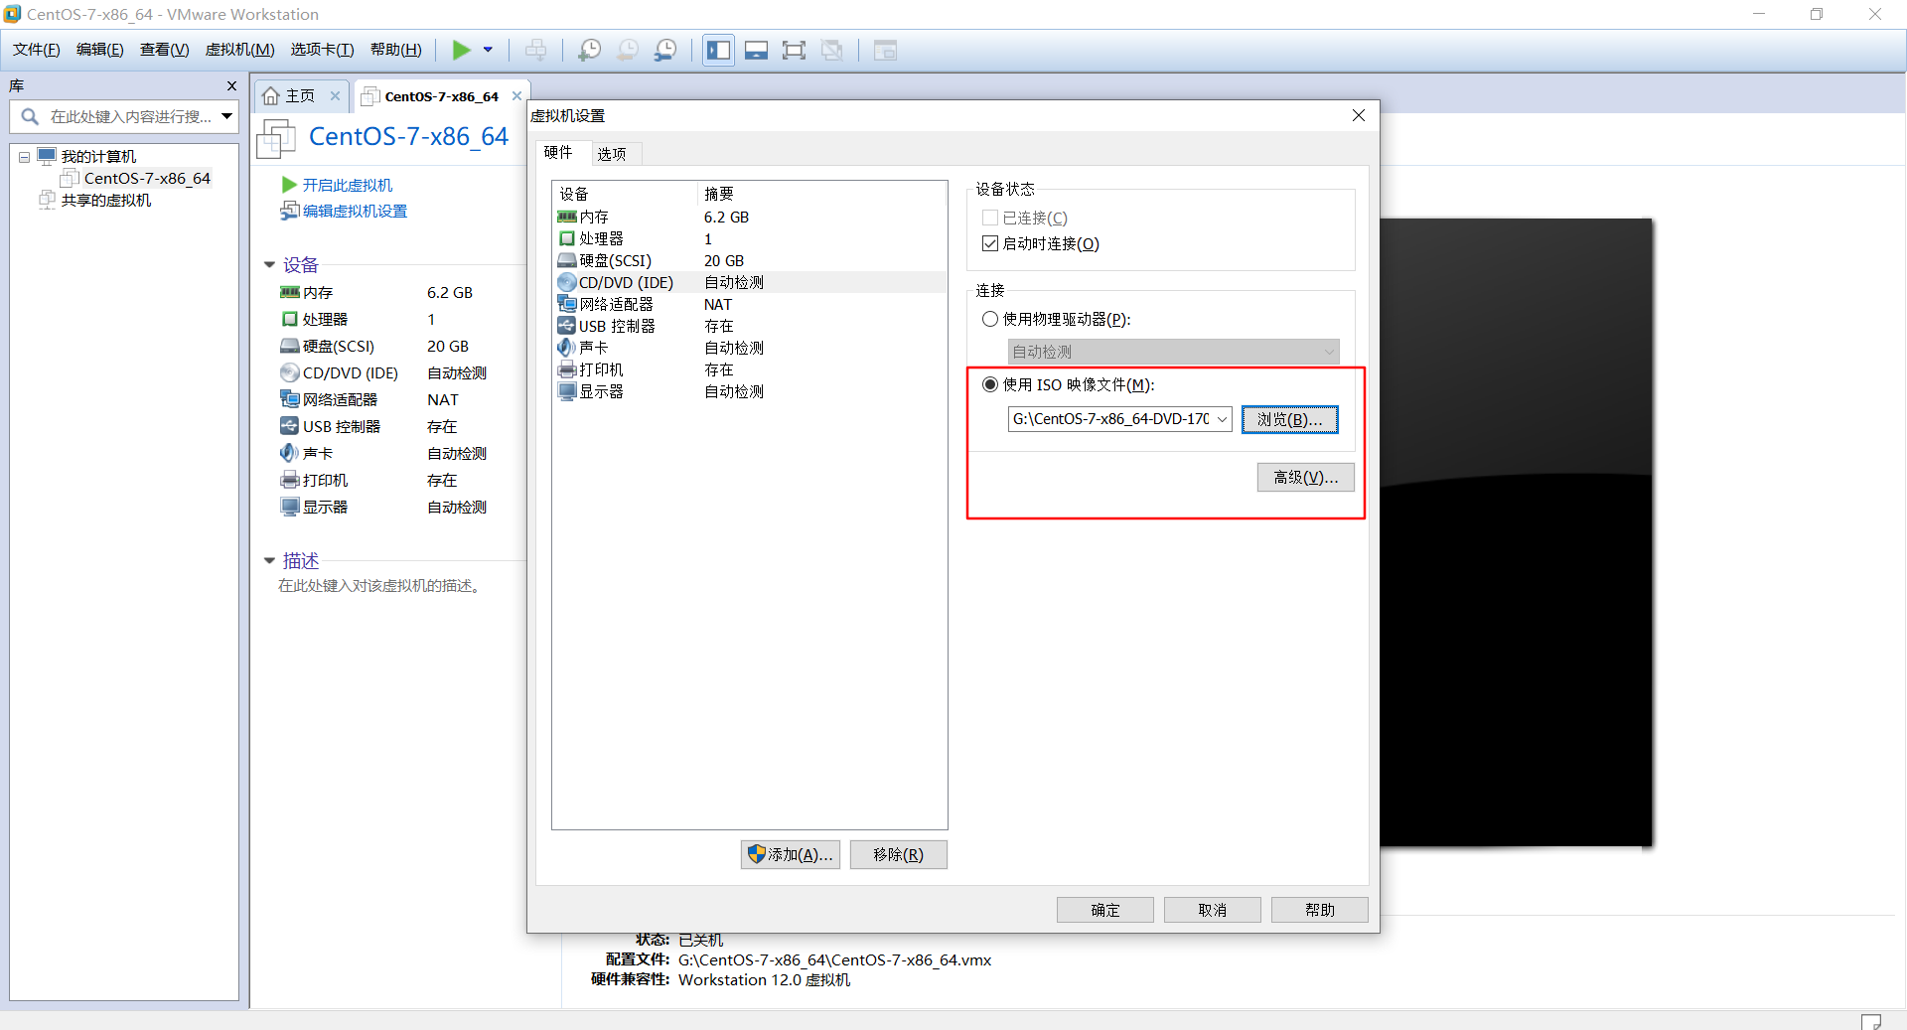This screenshot has width=1907, height=1030.
Task: Select 硬盘(SCSI) in the settings device list
Action: (750, 260)
